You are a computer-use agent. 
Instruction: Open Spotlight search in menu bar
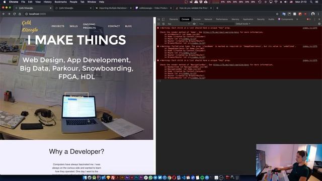[311, 2]
